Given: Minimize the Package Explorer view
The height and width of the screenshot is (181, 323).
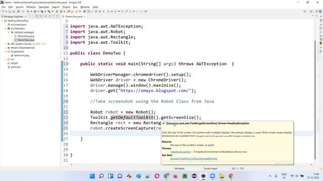Looking at the screenshot, I should pyautogui.click(x=53, y=16).
